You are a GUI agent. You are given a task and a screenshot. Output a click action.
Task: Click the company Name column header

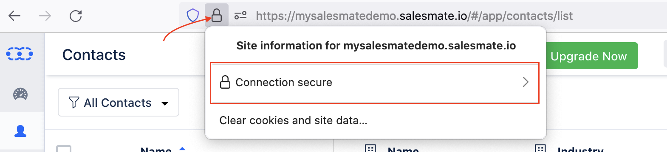[x=403, y=149]
